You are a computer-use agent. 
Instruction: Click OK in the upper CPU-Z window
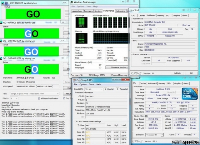[191, 73]
